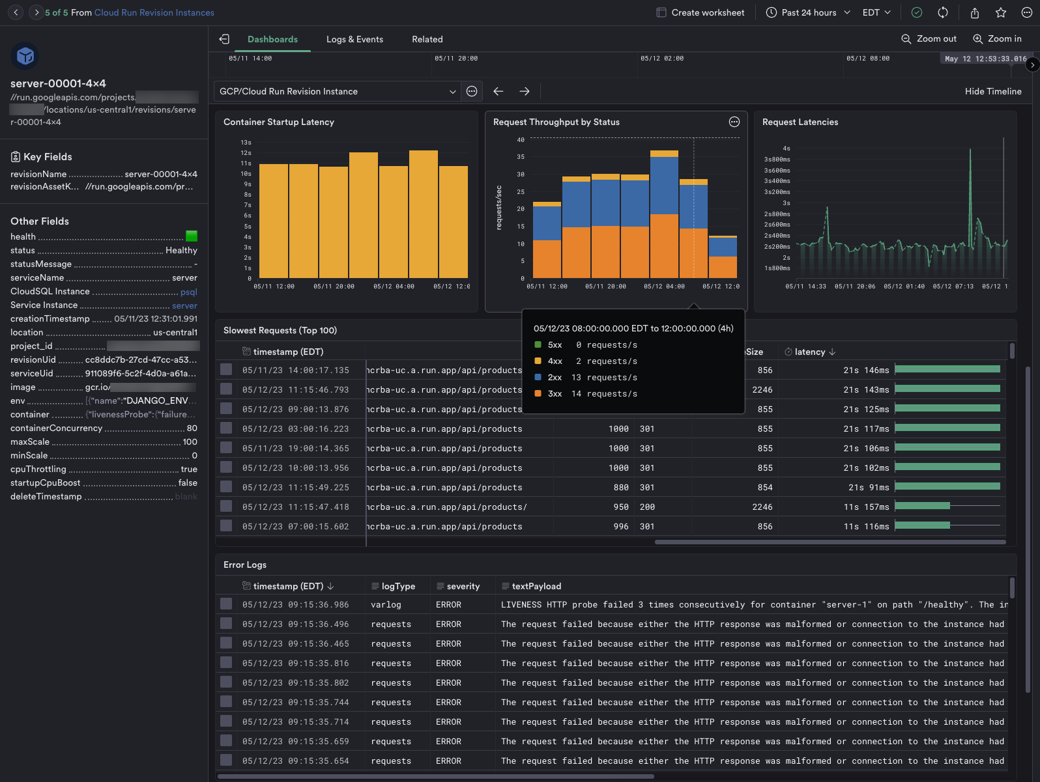1040x782 pixels.
Task: Sort Slowest Requests by latency column
Action: point(810,352)
